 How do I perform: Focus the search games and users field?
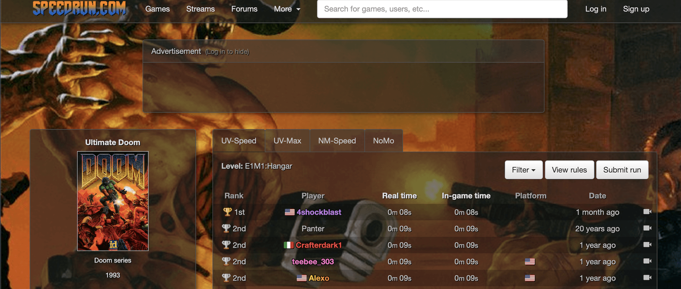442,9
